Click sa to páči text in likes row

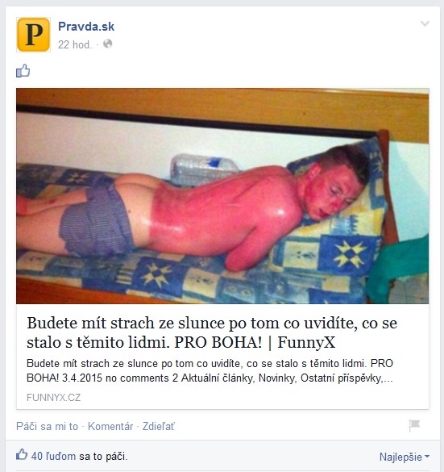point(103,457)
